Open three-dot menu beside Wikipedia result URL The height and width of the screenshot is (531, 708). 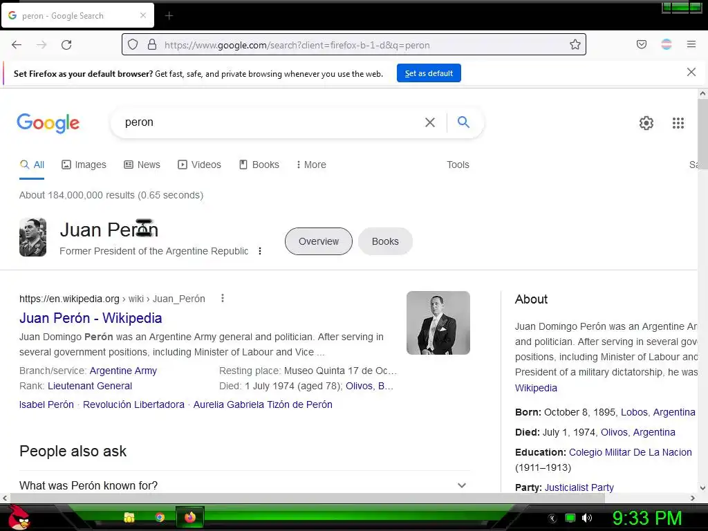coord(223,298)
